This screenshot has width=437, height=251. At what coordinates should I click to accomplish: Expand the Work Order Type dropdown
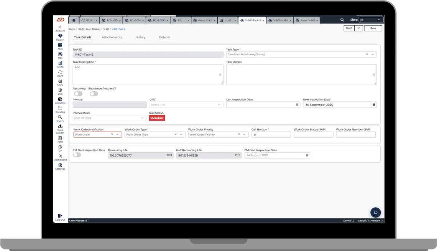point(181,134)
